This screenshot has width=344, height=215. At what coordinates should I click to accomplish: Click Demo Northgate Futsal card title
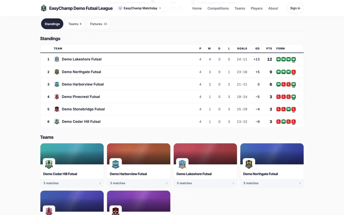(261, 174)
